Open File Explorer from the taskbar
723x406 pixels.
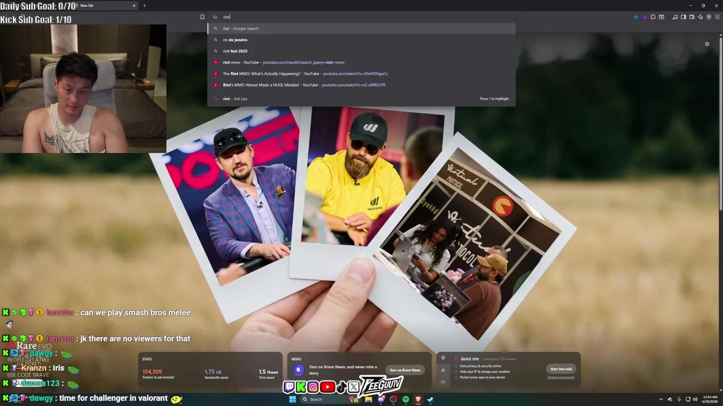[368, 399]
